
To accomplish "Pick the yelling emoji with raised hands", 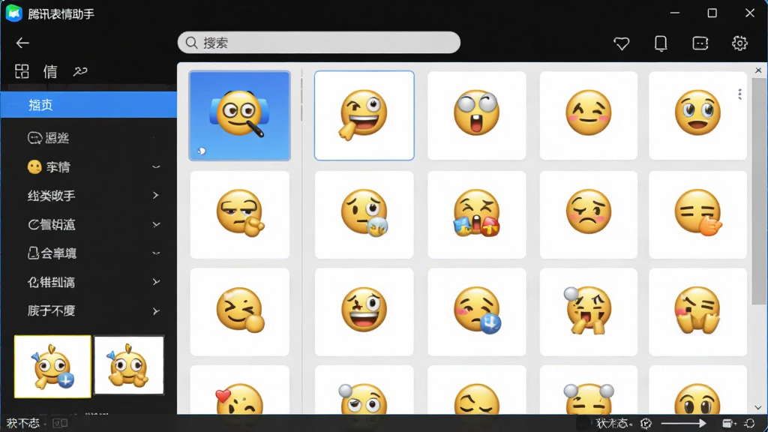I will click(x=588, y=312).
